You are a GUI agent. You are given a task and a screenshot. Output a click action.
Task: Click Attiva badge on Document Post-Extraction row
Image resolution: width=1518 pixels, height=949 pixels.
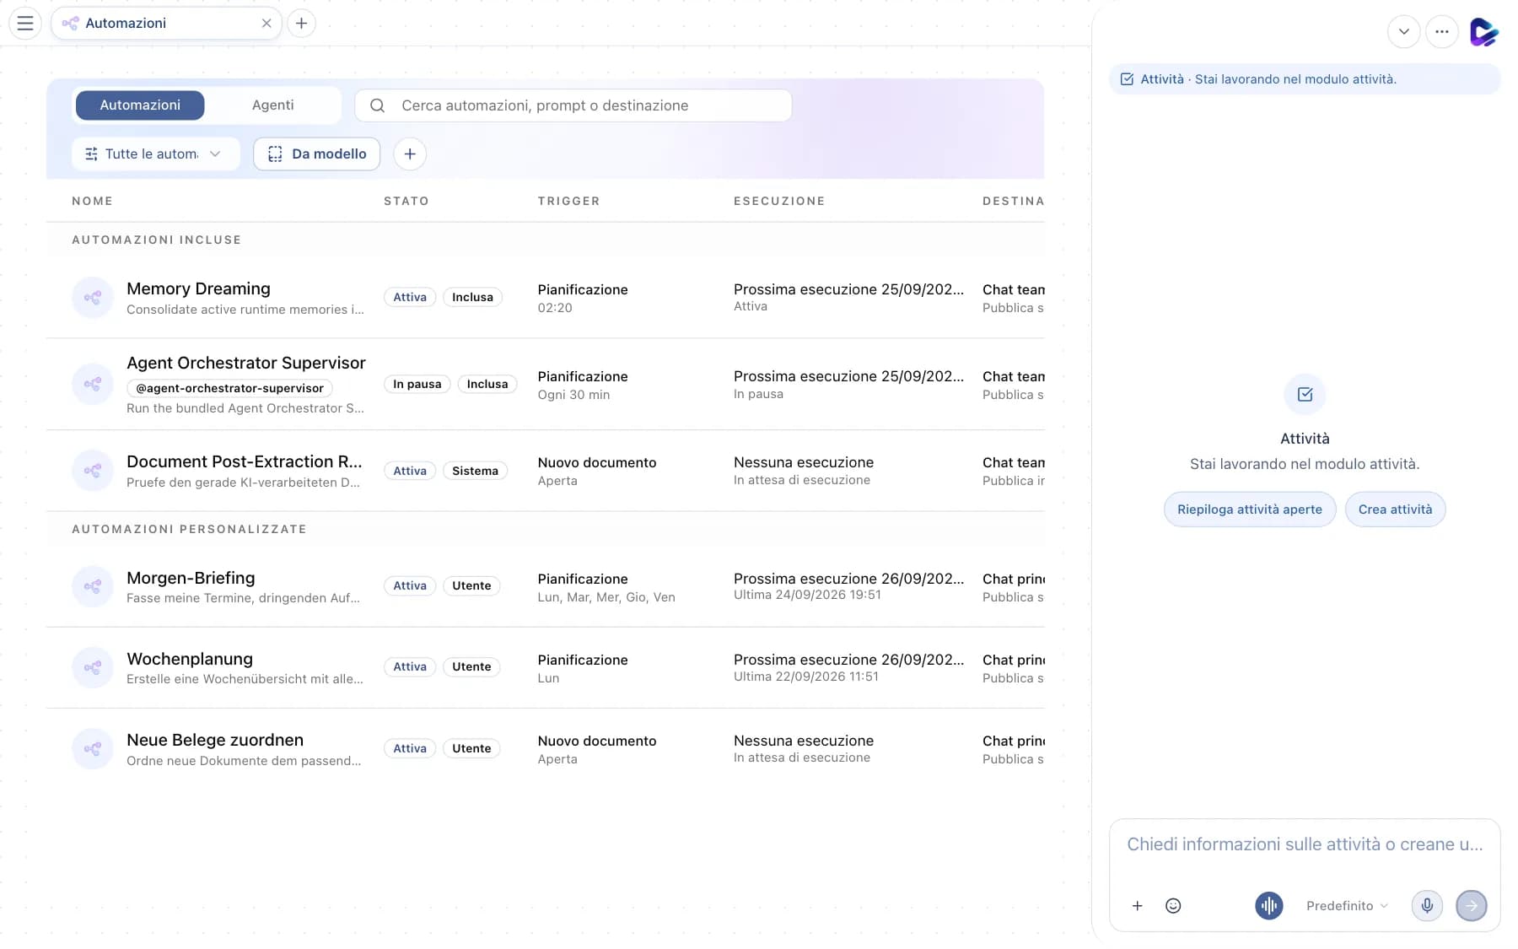(x=410, y=471)
